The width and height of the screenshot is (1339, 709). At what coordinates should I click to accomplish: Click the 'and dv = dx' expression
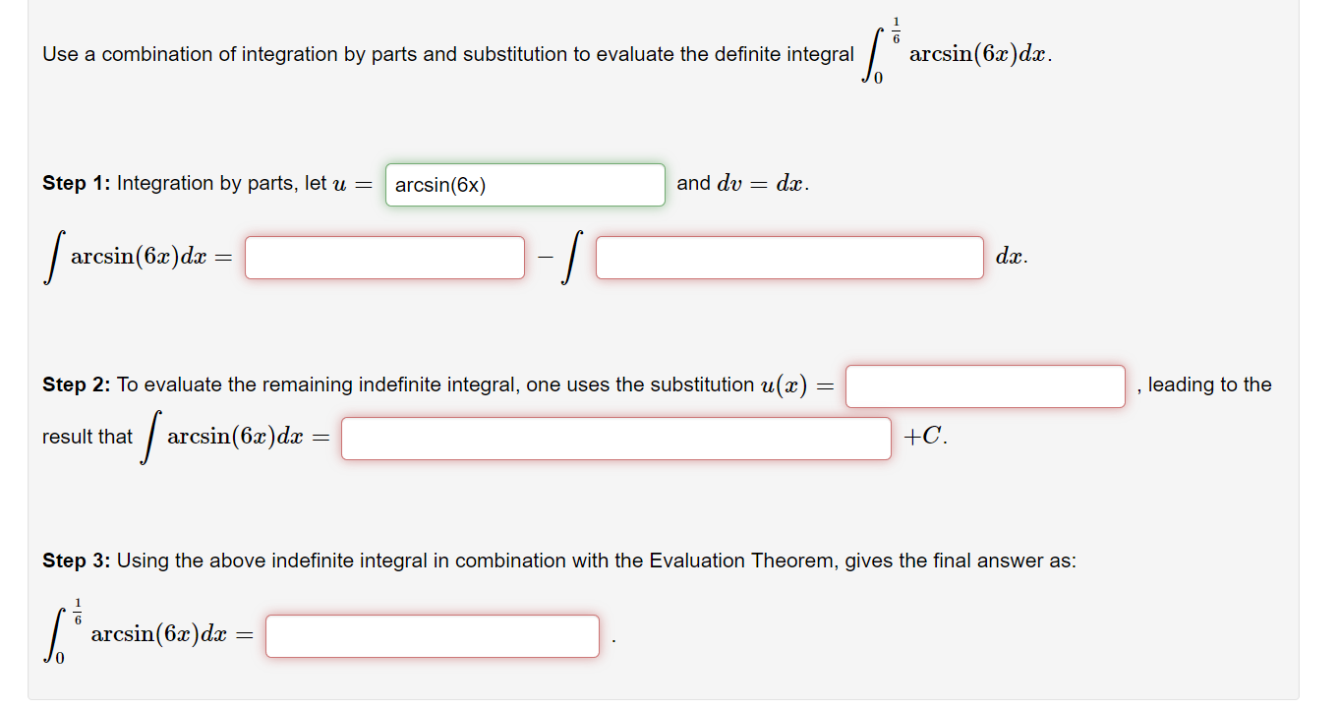pyautogui.click(x=743, y=184)
